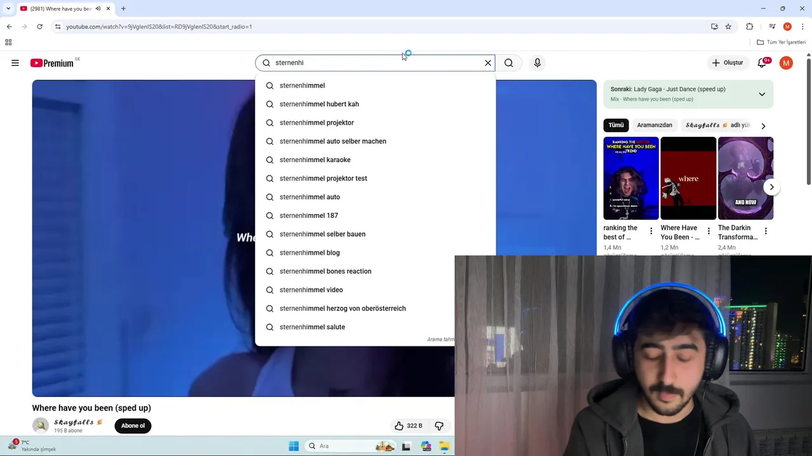812x456 pixels.
Task: Submit search with magnifier button
Action: pyautogui.click(x=509, y=63)
